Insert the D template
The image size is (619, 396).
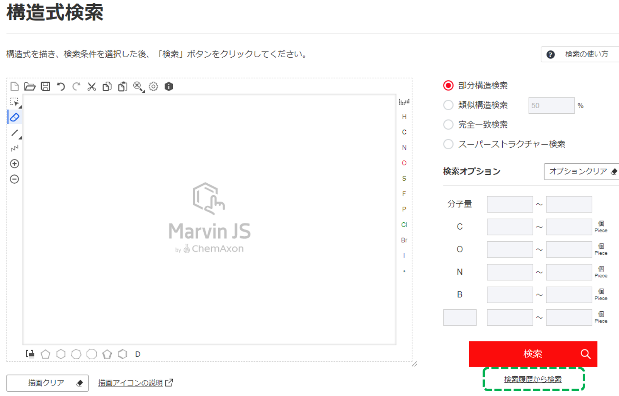coord(138,354)
